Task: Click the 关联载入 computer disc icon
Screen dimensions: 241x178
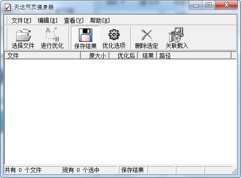Action: coord(176,34)
